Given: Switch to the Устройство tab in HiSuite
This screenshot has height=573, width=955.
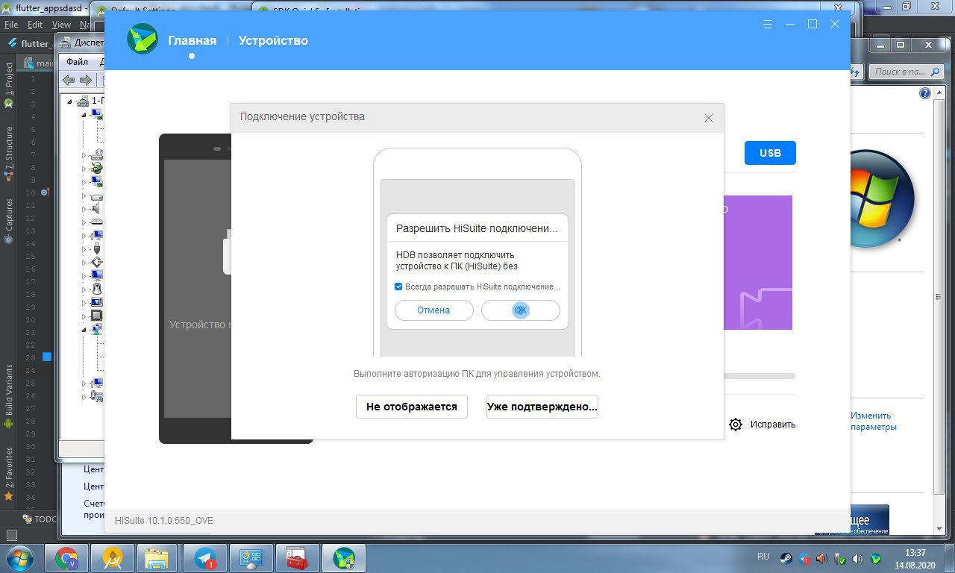Looking at the screenshot, I should (x=273, y=40).
